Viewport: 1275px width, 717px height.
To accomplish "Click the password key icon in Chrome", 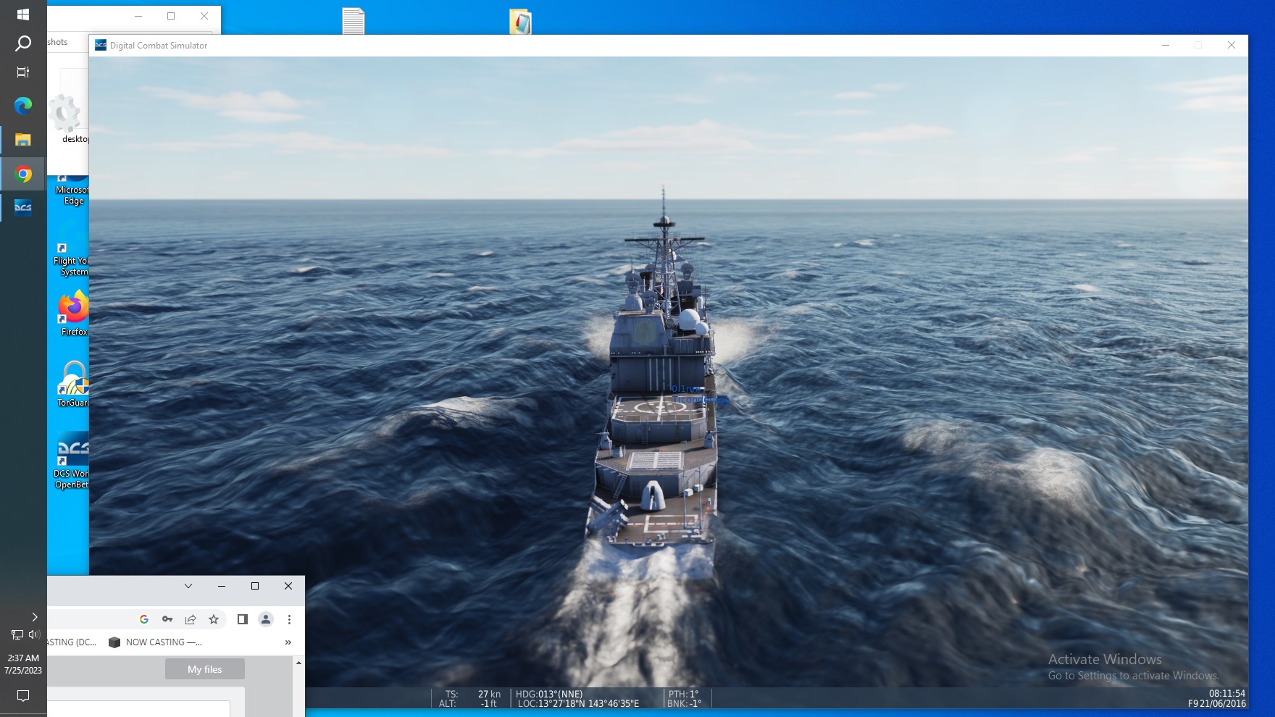I will (167, 619).
